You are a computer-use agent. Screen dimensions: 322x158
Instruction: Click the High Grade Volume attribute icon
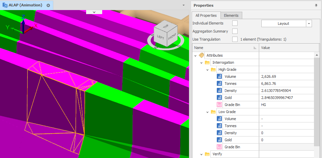click(x=219, y=76)
